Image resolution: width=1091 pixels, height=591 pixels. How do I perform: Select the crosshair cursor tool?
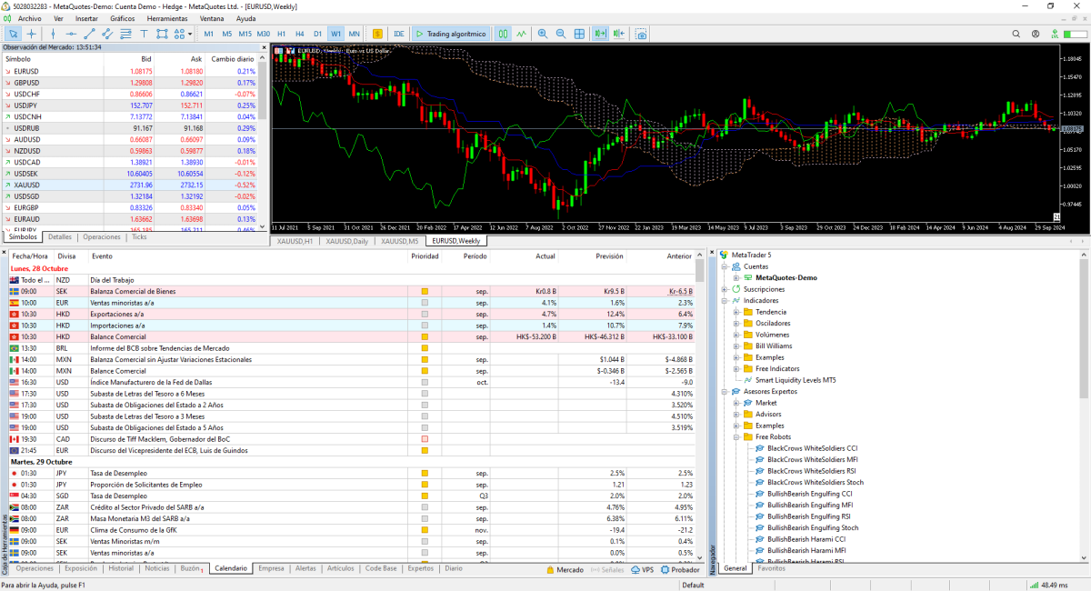pos(32,34)
